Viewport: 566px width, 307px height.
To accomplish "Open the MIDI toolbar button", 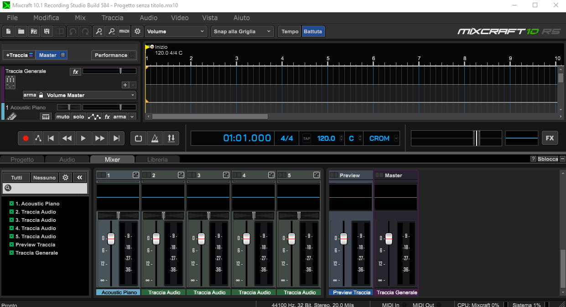I will 124,31.
